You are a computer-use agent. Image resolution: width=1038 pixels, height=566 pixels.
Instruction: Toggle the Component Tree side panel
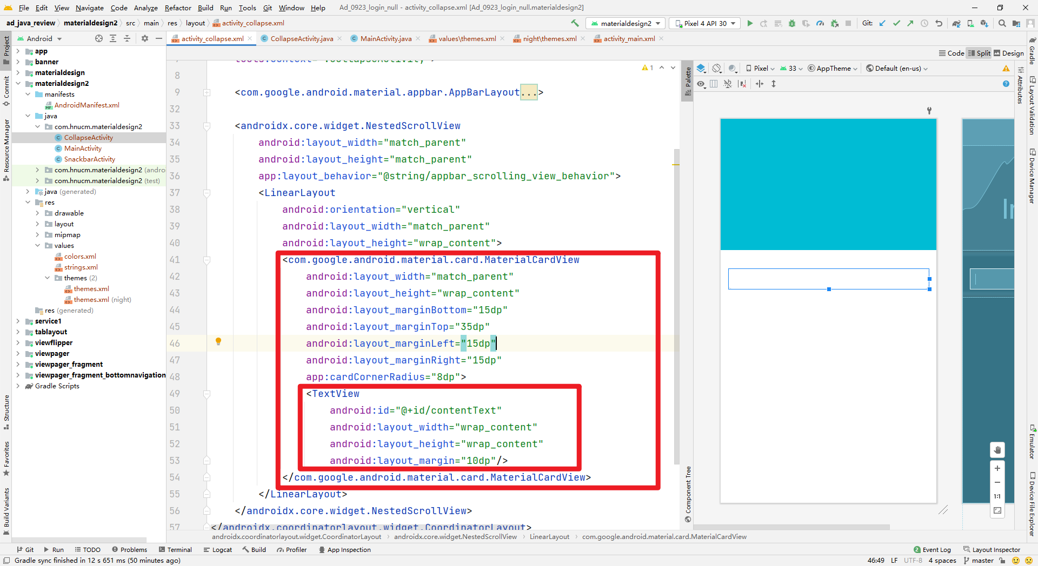click(x=688, y=494)
